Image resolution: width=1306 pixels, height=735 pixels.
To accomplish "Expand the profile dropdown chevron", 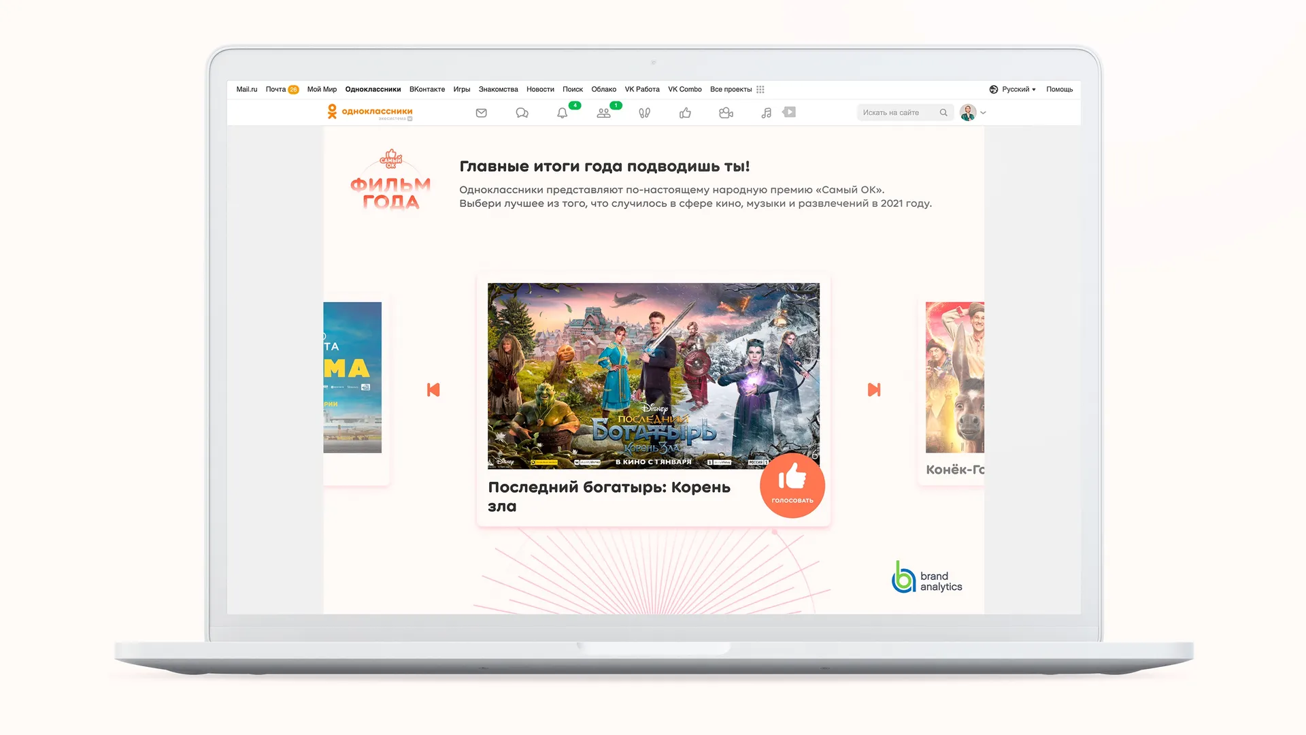I will [x=983, y=113].
